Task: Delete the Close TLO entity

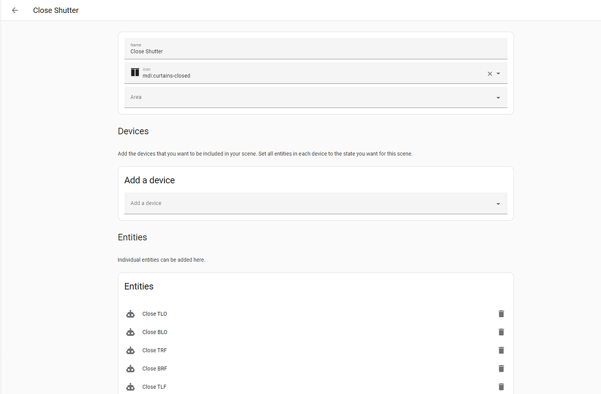Action: click(x=501, y=314)
